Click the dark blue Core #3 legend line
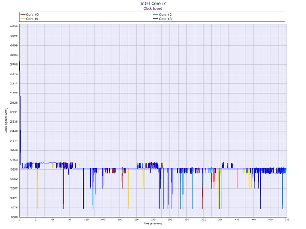This screenshot has height=229, width=306. coord(156,19)
